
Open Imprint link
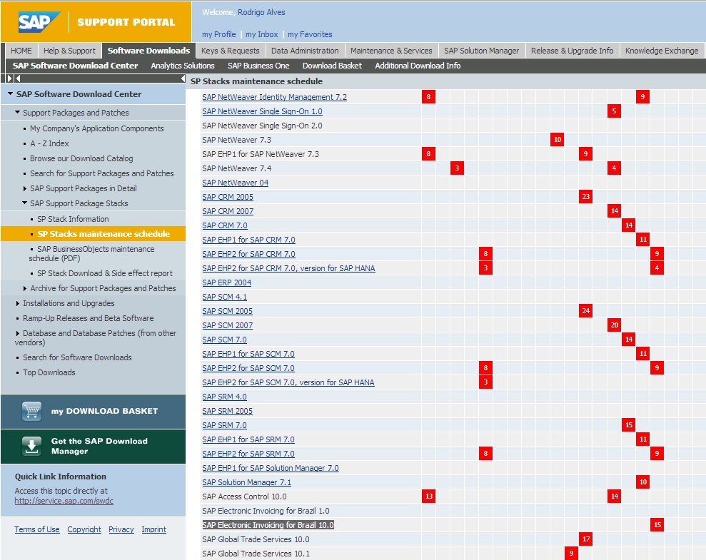point(154,529)
